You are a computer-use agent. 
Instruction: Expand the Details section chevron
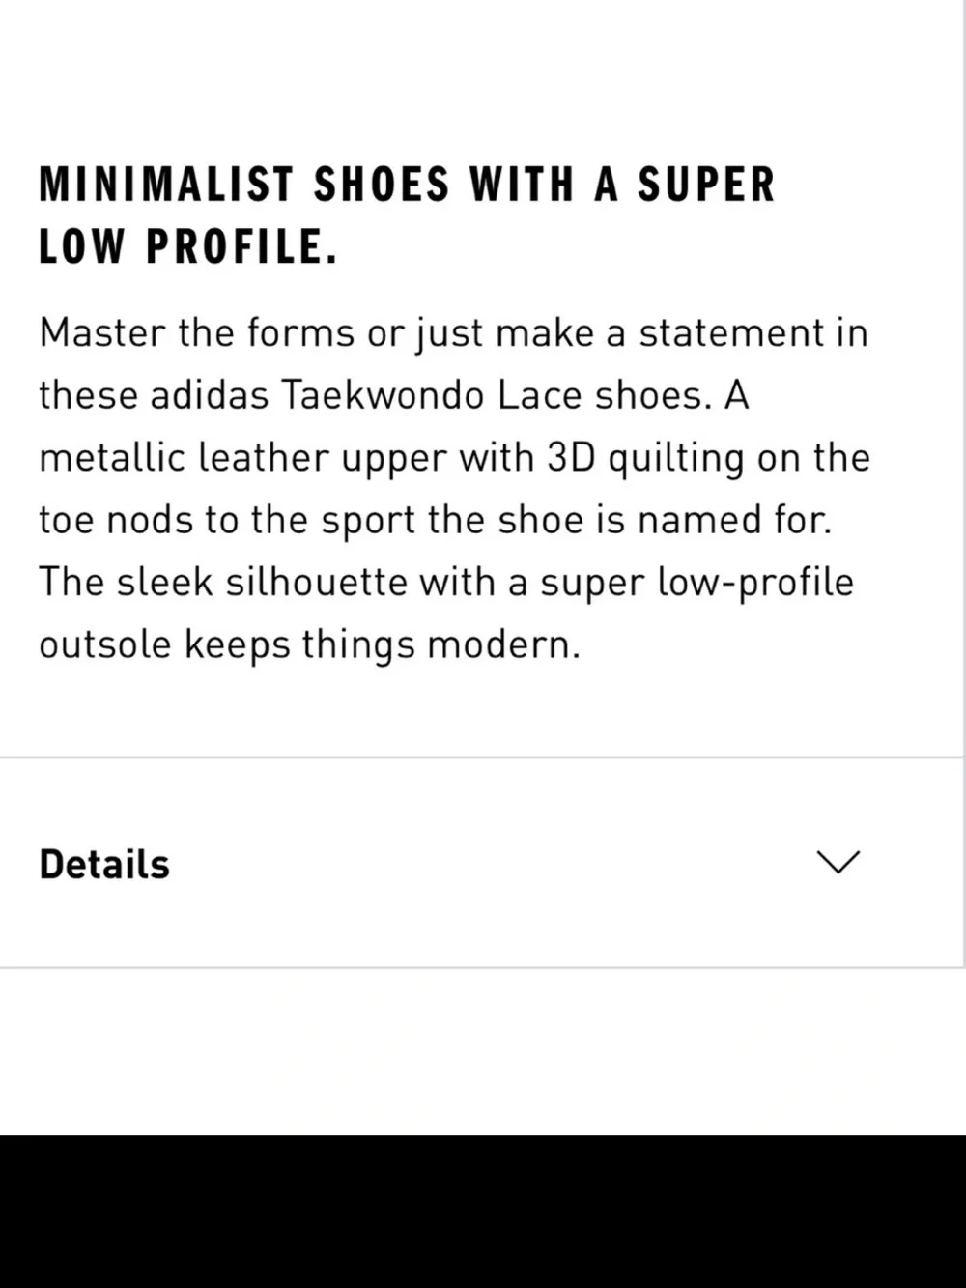(x=838, y=862)
